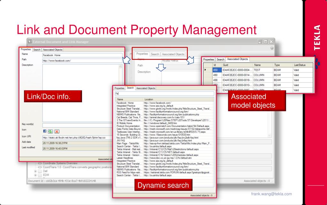
Task: Click the Id column header in the grid
Action: click(x=217, y=65)
